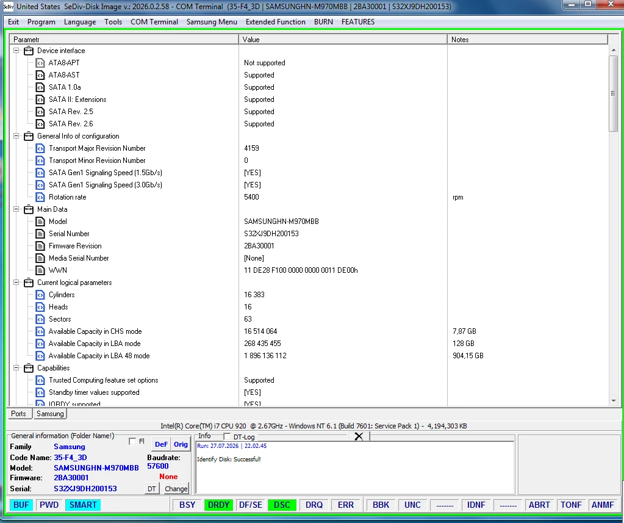This screenshot has width=624, height=523.
Task: Toggle the Fl checkbox
Action: [x=132, y=441]
